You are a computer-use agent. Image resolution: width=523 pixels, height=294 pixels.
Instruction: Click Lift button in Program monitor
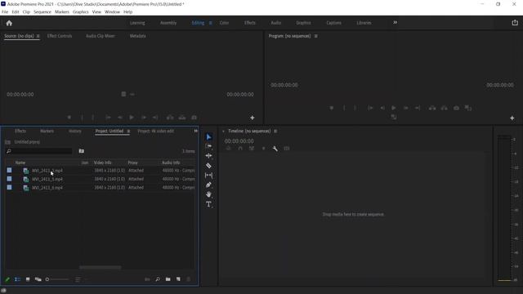432,108
